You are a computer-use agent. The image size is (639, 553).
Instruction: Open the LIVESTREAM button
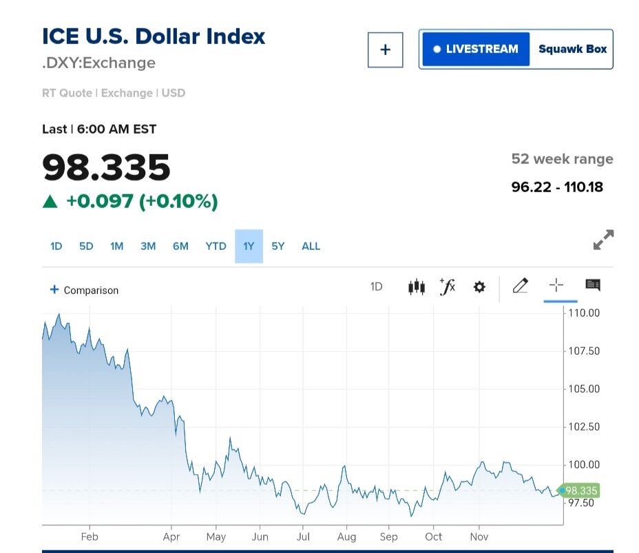475,50
